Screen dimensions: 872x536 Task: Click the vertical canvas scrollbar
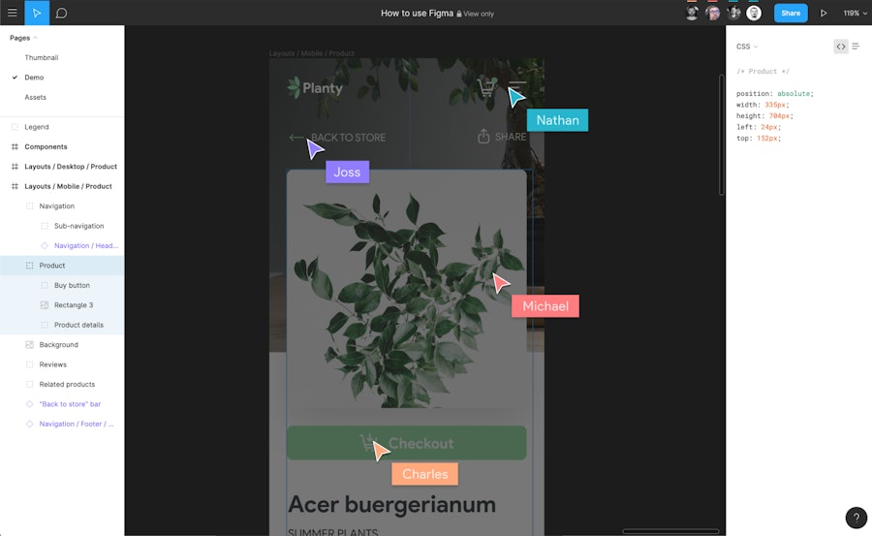(x=721, y=135)
